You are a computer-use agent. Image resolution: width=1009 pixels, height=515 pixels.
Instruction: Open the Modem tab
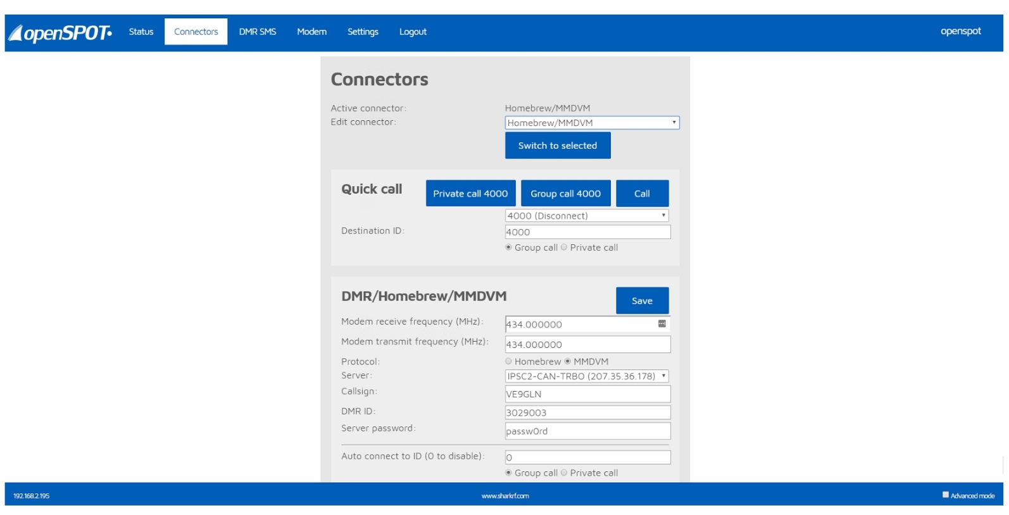click(x=312, y=32)
